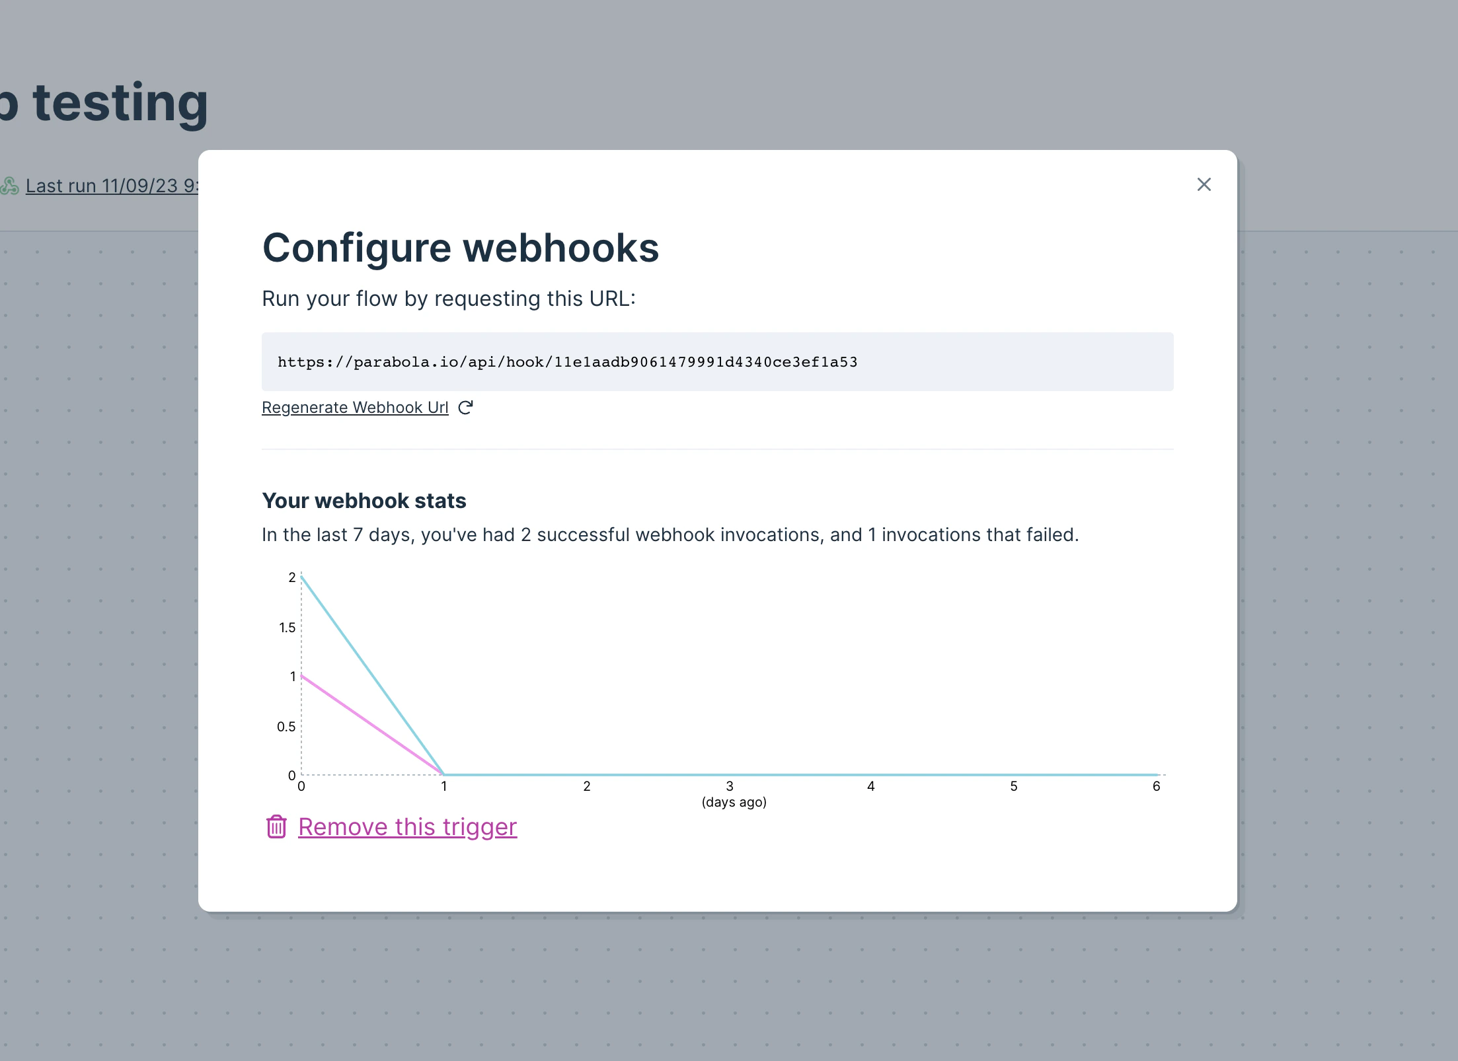Click the pink failed-invocations line start

coord(302,676)
